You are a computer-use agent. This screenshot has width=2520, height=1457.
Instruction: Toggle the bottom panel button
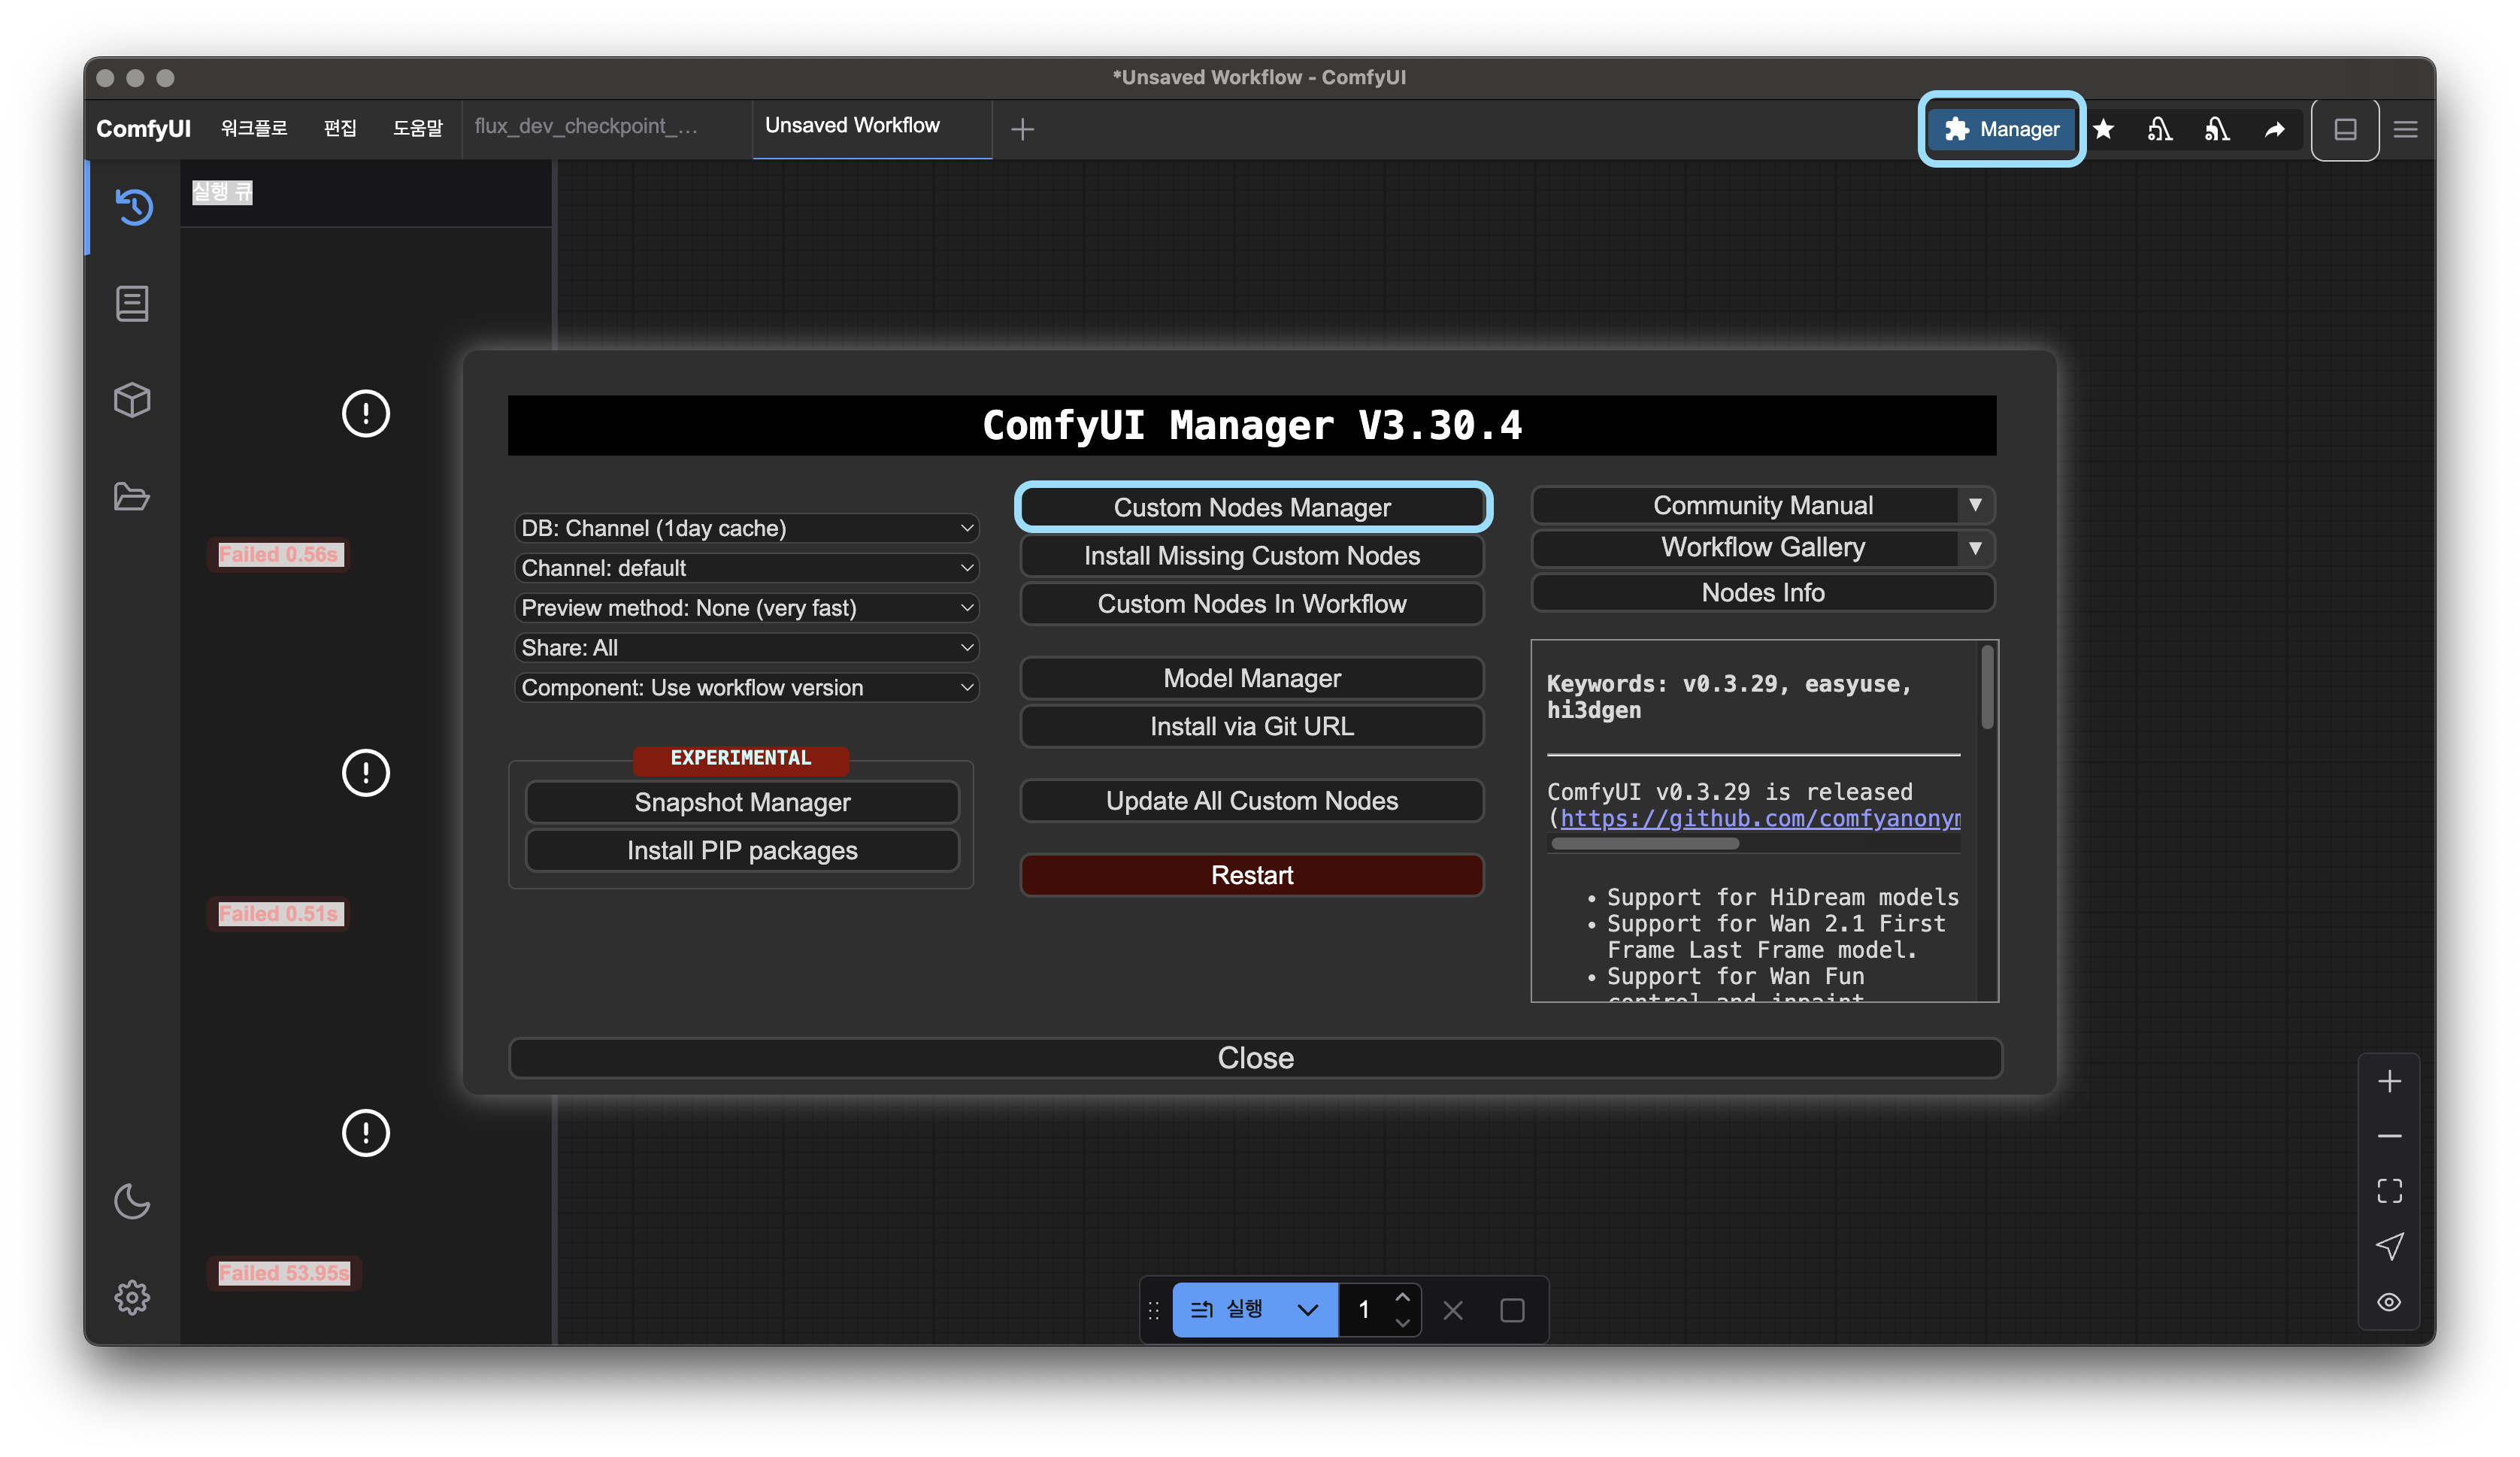point(2345,129)
